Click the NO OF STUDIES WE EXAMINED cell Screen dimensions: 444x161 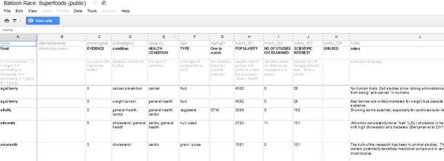pyautogui.click(x=278, y=52)
